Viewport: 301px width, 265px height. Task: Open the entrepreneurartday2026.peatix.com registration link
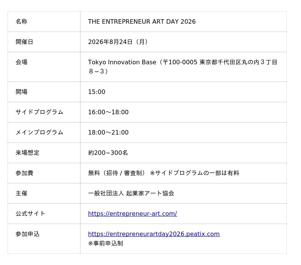click(x=154, y=234)
